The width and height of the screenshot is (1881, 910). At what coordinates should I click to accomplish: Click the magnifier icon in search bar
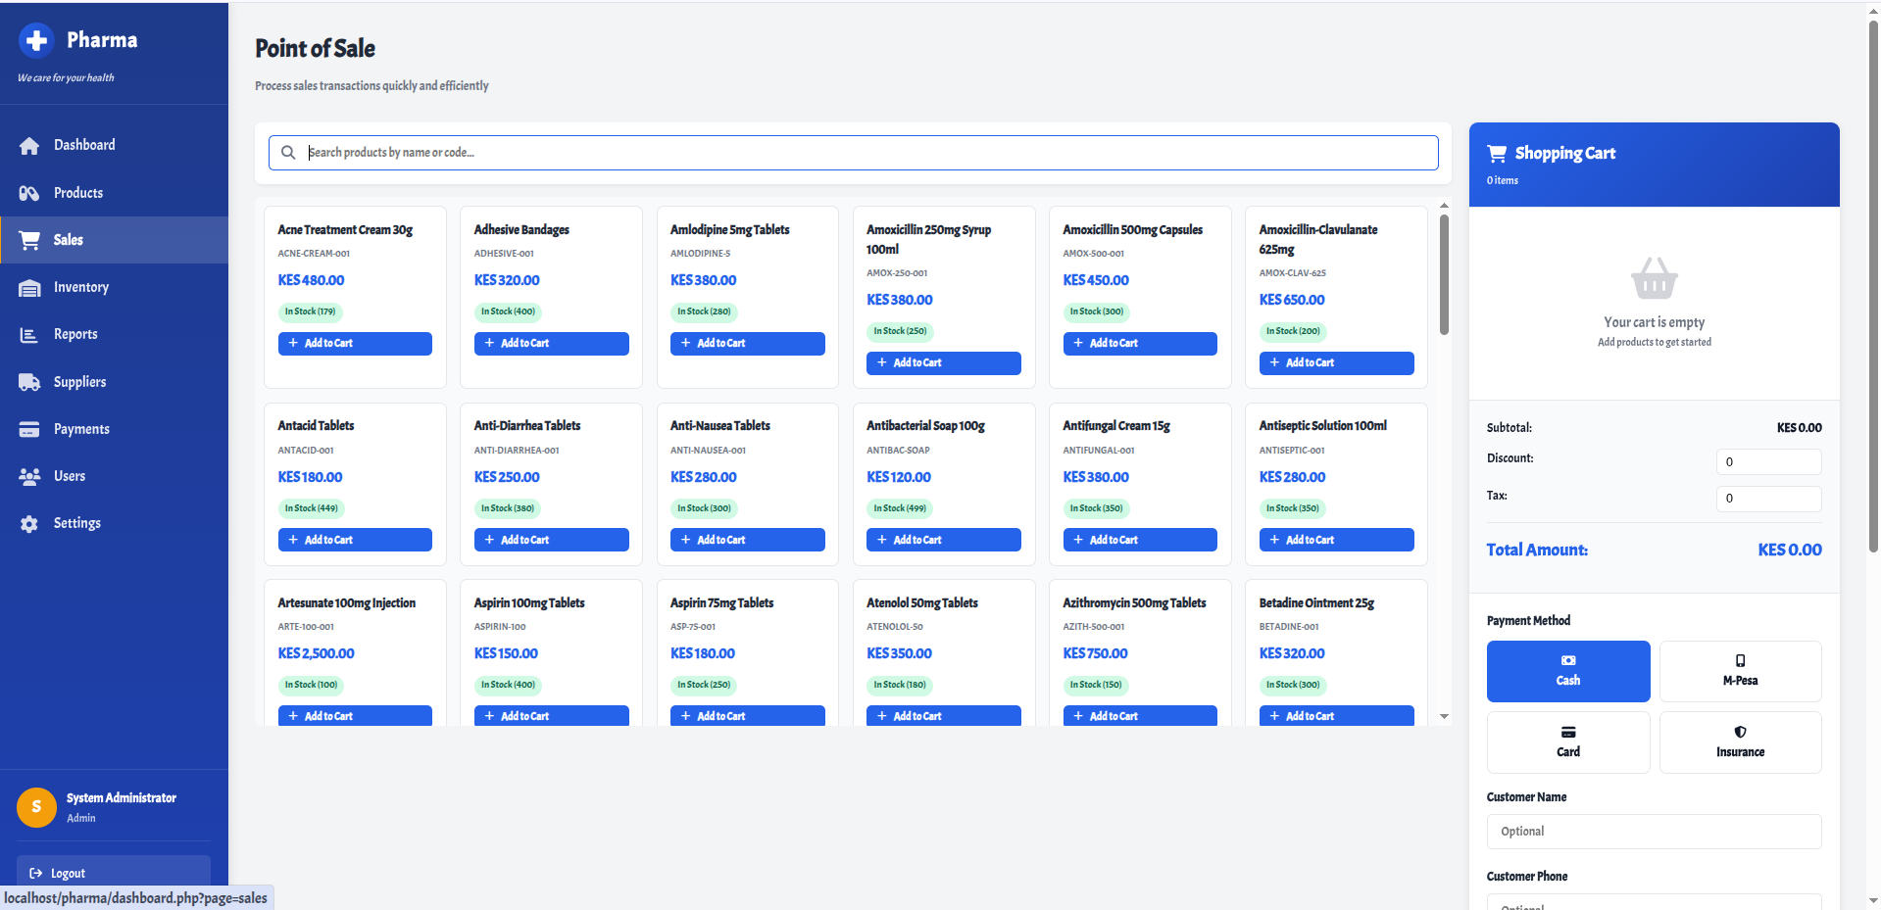[288, 153]
